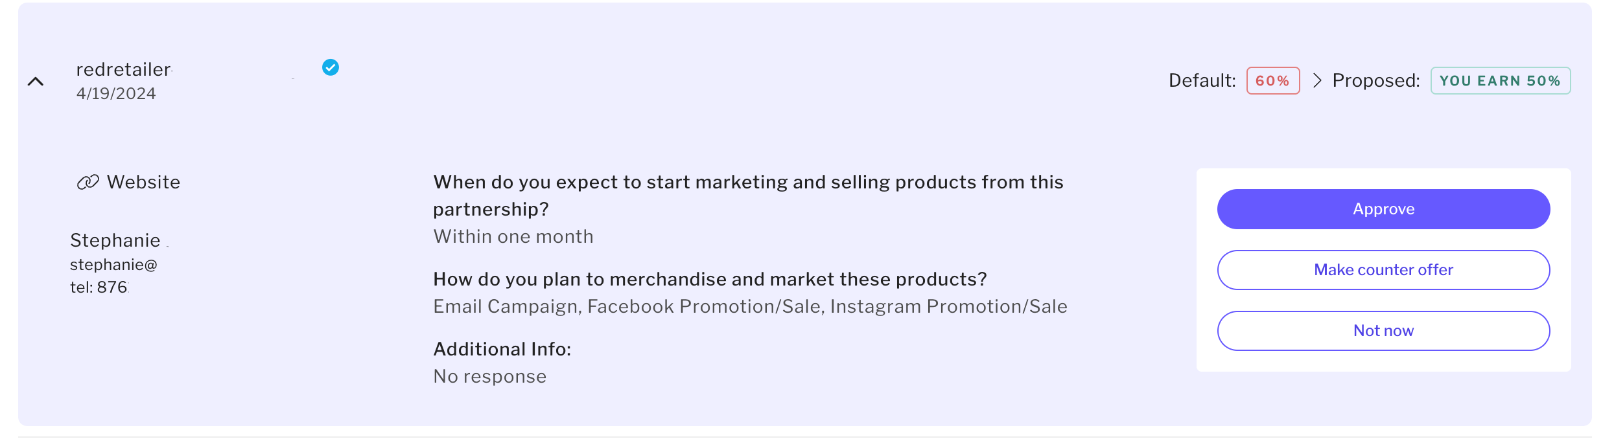Click the arrow between Default and Proposed
The image size is (1614, 439).
(1316, 80)
